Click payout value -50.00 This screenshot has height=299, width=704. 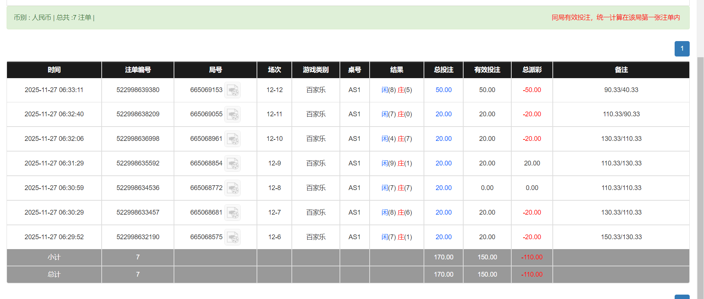point(532,90)
